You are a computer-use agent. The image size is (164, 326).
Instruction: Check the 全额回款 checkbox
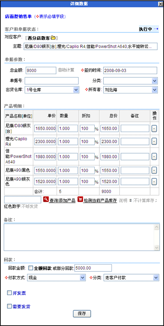click(x=30, y=268)
